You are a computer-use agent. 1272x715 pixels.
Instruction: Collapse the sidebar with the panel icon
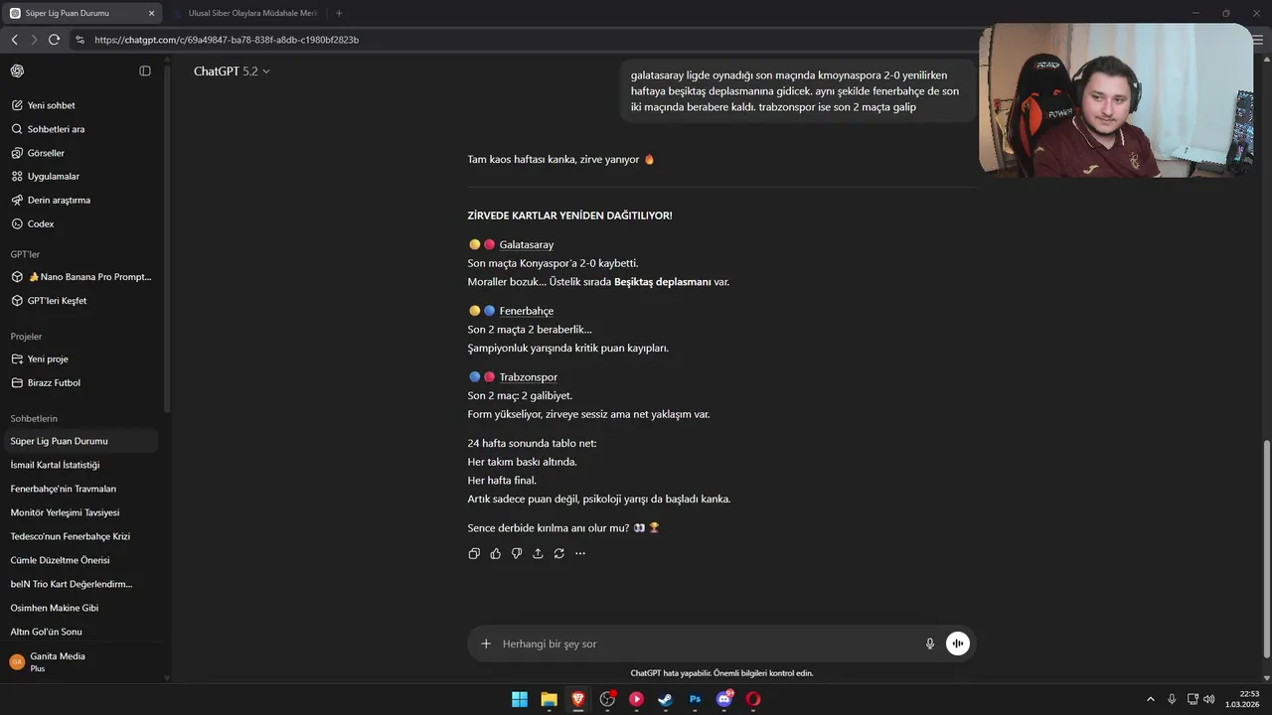pyautogui.click(x=145, y=71)
